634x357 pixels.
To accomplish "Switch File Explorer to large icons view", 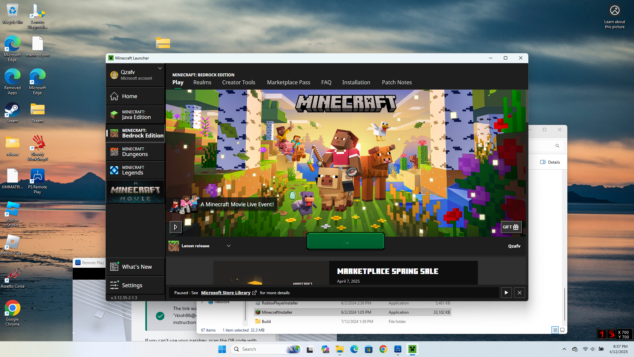I will click(562, 330).
